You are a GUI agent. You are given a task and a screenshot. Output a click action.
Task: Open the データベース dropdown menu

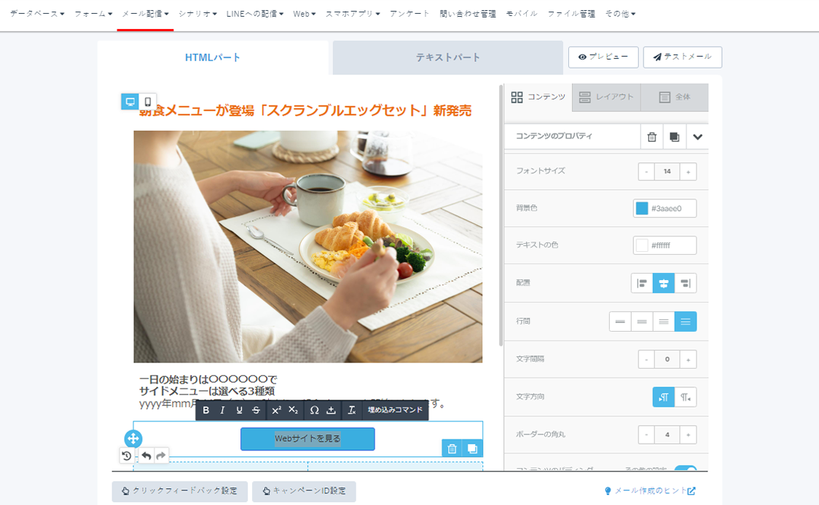pyautogui.click(x=37, y=14)
